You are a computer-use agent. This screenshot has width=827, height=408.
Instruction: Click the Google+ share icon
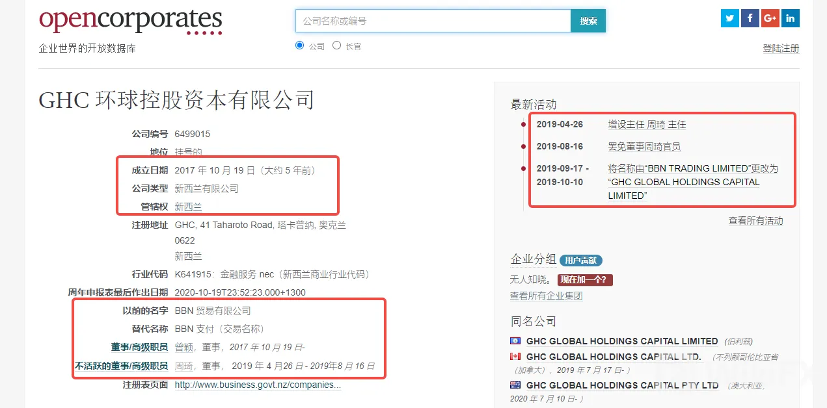coord(770,18)
